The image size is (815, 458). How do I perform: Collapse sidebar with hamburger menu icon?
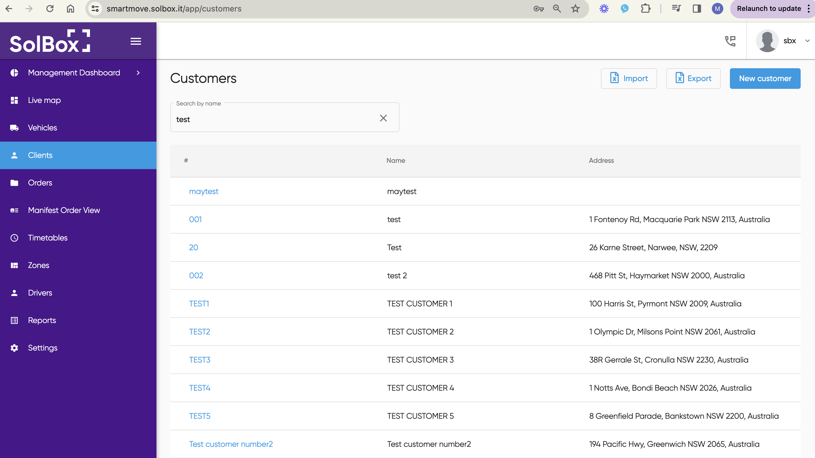coord(136,41)
